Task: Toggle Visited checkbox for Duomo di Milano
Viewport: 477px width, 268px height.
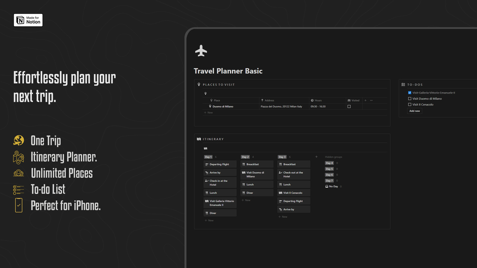Action: [x=349, y=107]
